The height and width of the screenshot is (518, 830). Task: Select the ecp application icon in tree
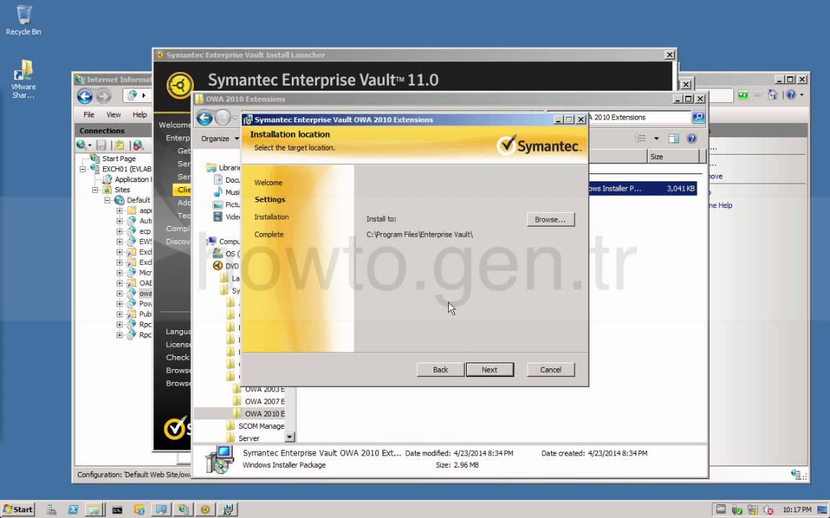pyautogui.click(x=131, y=231)
